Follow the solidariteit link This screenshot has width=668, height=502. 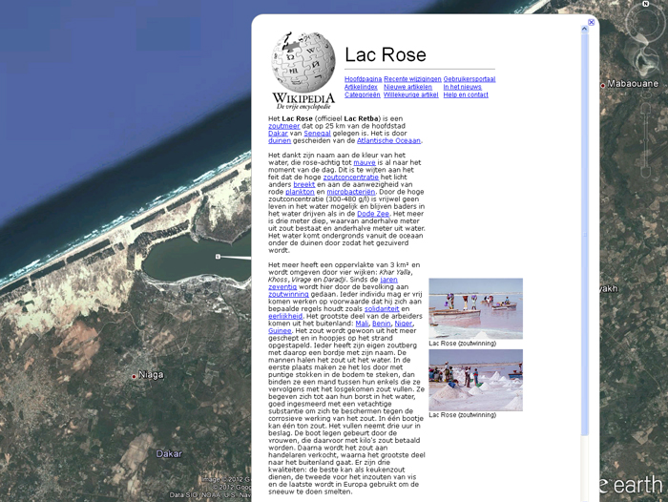coord(382,309)
